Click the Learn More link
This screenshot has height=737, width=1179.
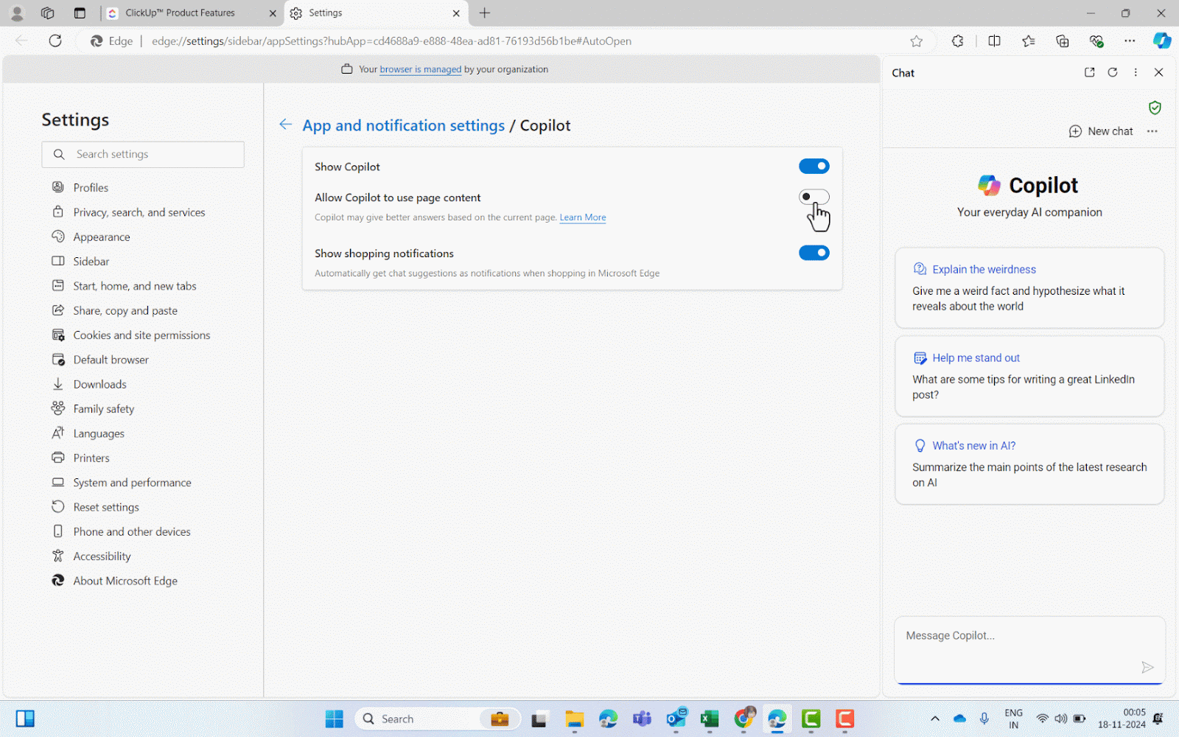pos(583,217)
